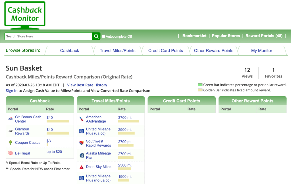
Task: Open Reward Portals (48) link
Action: (264, 36)
